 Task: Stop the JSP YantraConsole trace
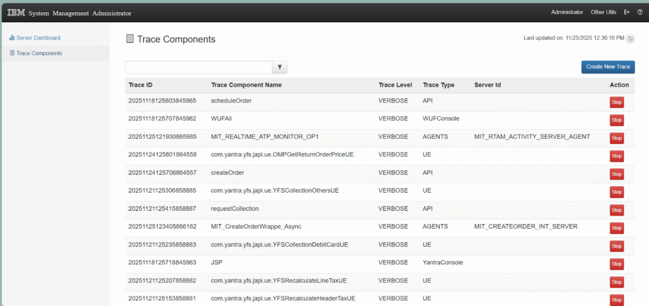pos(616,264)
